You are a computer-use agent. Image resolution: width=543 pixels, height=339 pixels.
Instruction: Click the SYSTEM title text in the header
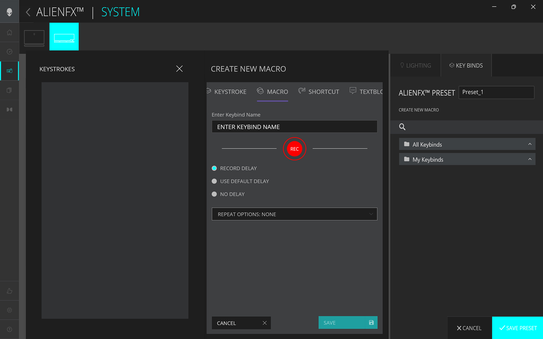coord(120,12)
